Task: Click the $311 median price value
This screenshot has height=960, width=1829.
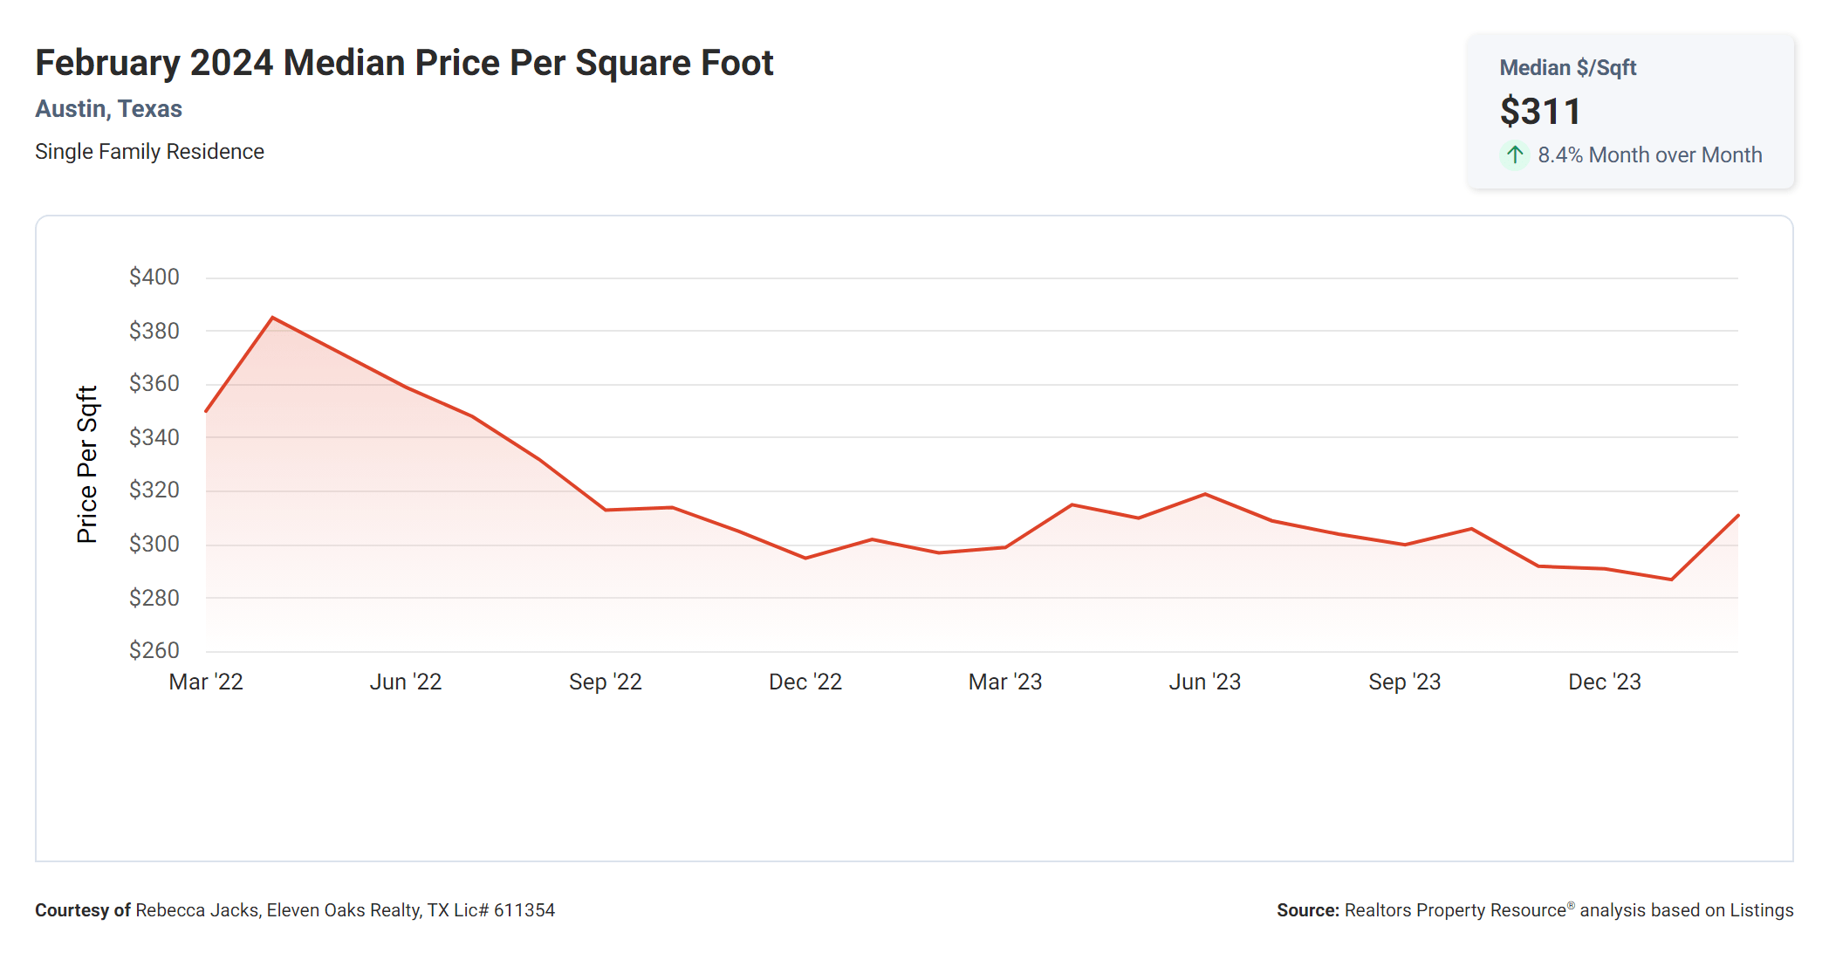Action: [x=1540, y=112]
